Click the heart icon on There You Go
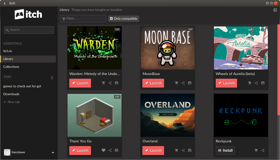 103,150
